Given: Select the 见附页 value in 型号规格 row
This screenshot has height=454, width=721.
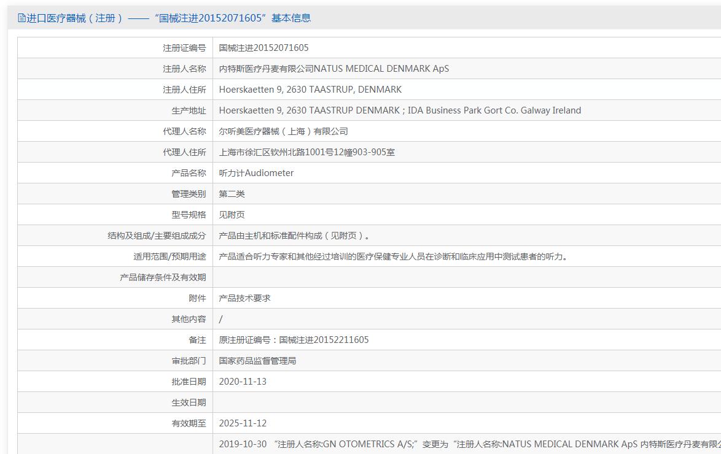Looking at the screenshot, I should 232,215.
